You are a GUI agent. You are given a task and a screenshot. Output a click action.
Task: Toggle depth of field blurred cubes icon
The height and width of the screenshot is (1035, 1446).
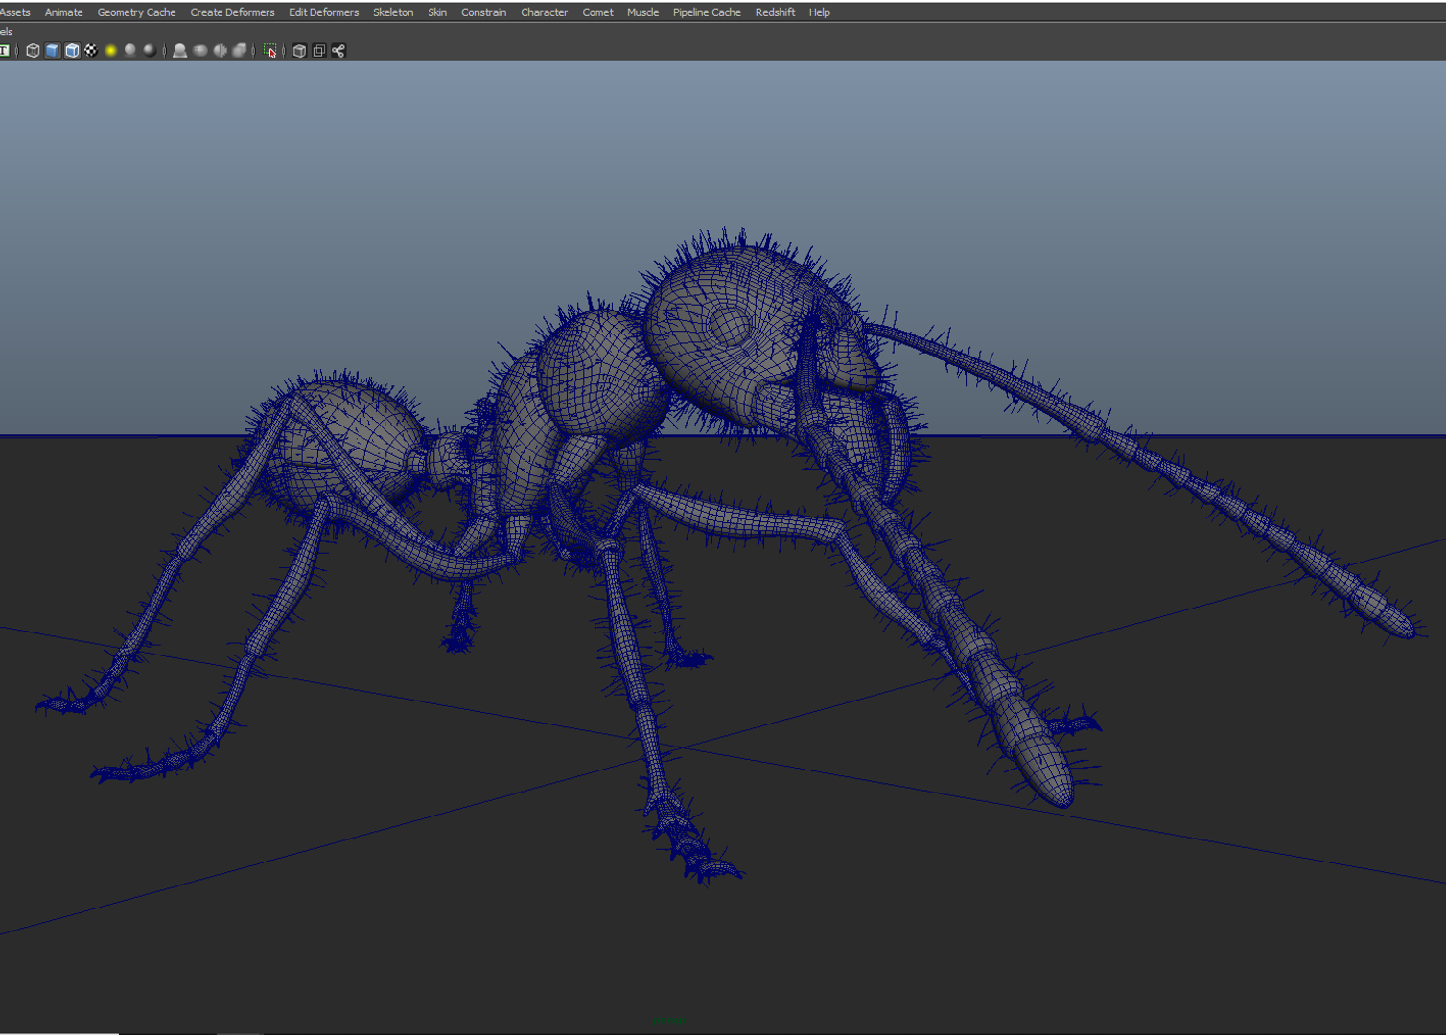pos(240,51)
